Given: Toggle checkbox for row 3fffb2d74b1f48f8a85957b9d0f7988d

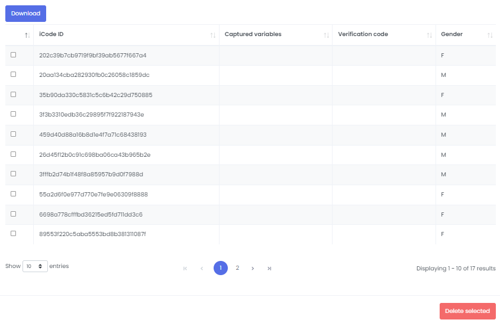Looking at the screenshot, I should pyautogui.click(x=14, y=174).
